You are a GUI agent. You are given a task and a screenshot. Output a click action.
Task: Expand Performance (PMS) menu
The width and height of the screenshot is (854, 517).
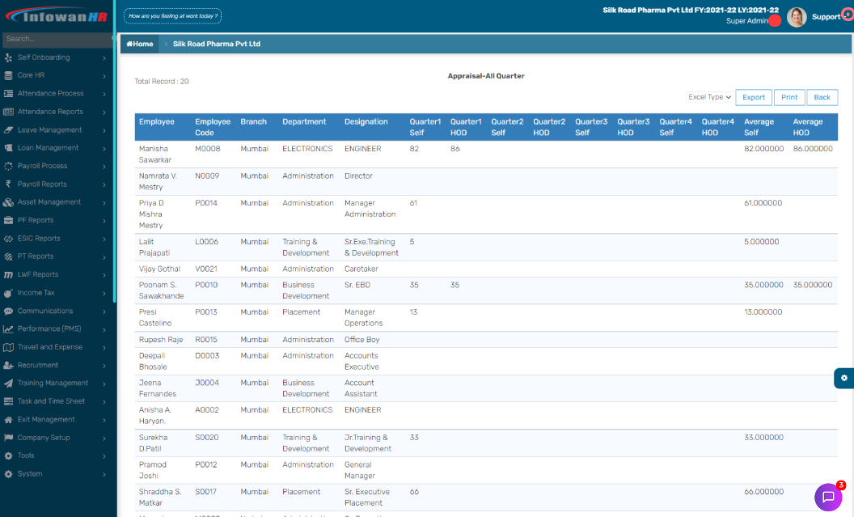57,328
